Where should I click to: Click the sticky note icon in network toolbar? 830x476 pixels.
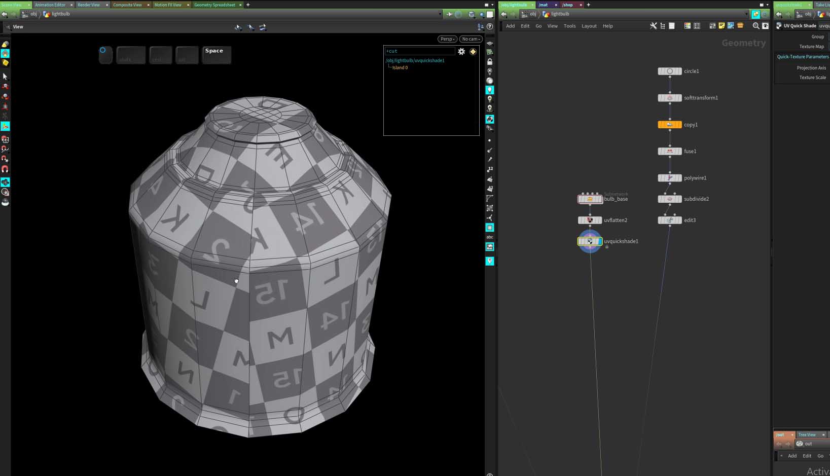721,26
